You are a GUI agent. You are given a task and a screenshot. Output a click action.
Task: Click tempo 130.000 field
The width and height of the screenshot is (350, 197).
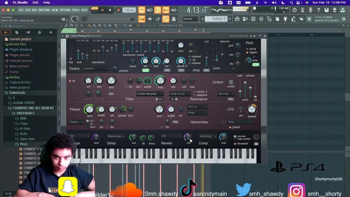pyautogui.click(x=129, y=10)
